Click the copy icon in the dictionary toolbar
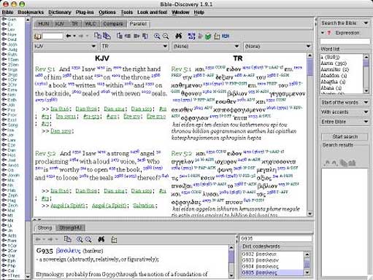 68,239
